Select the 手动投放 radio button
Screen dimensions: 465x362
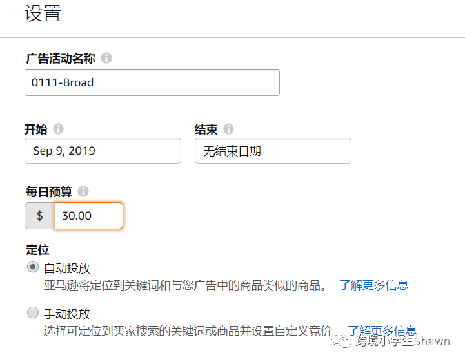[33, 314]
